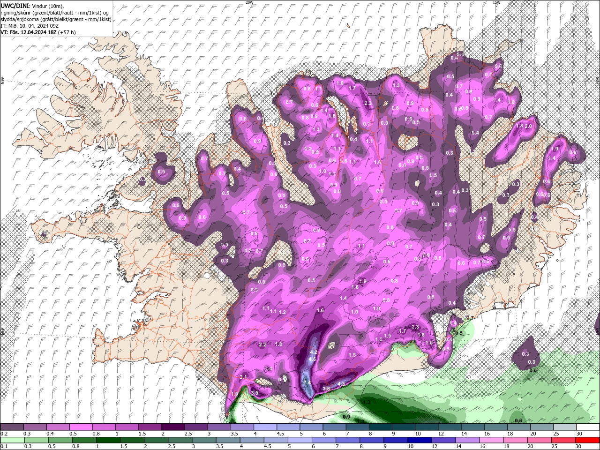Click the 4.2 precipitation value on map
600x450 pixels.
(314, 352)
